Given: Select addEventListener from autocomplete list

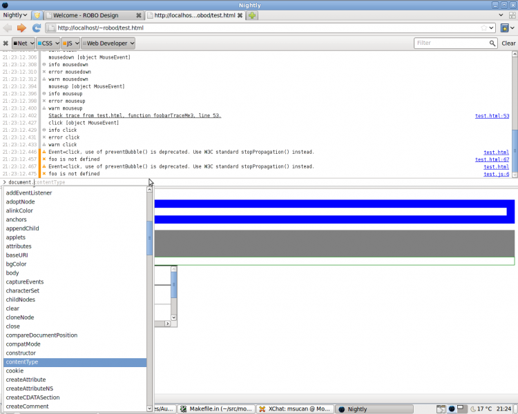Looking at the screenshot, I should point(75,193).
